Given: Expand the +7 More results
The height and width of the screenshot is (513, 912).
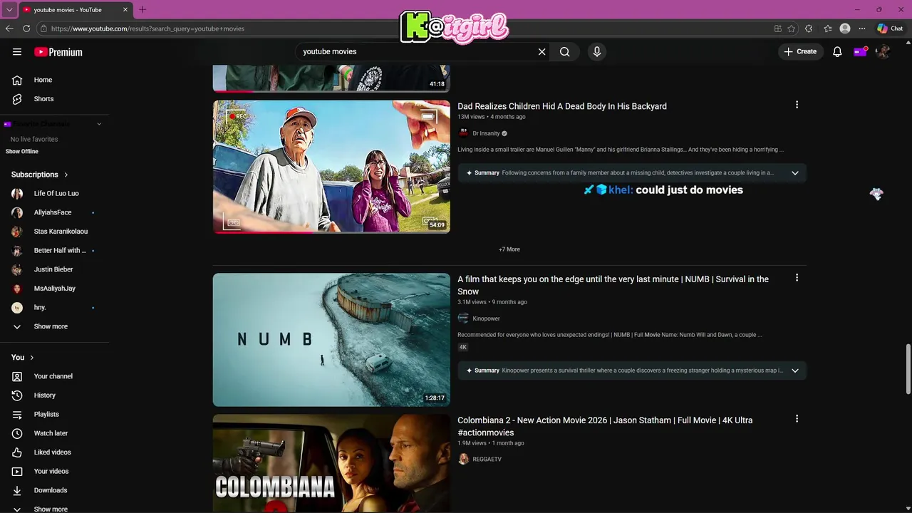Looking at the screenshot, I should coord(509,249).
